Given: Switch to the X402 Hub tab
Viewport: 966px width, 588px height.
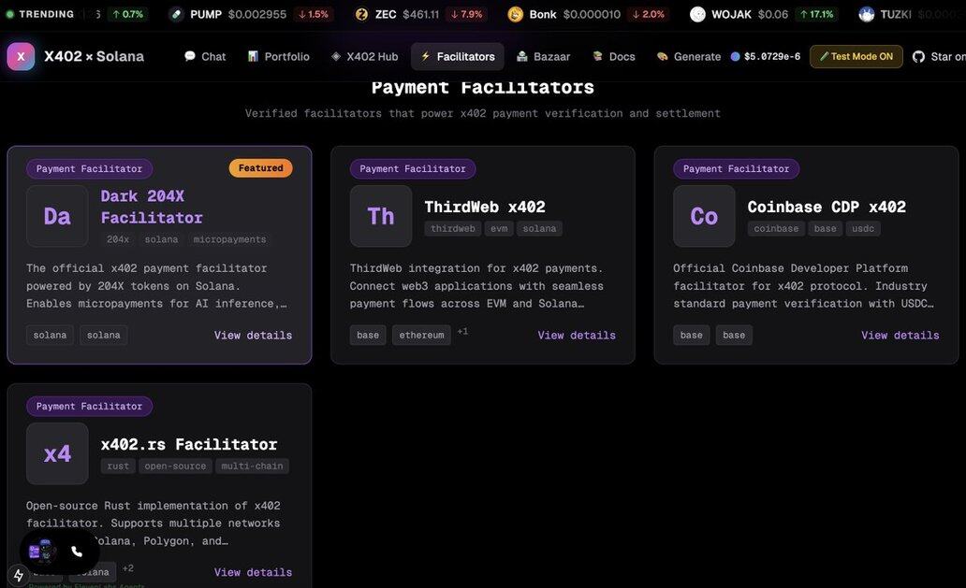Looking at the screenshot, I should (x=364, y=56).
